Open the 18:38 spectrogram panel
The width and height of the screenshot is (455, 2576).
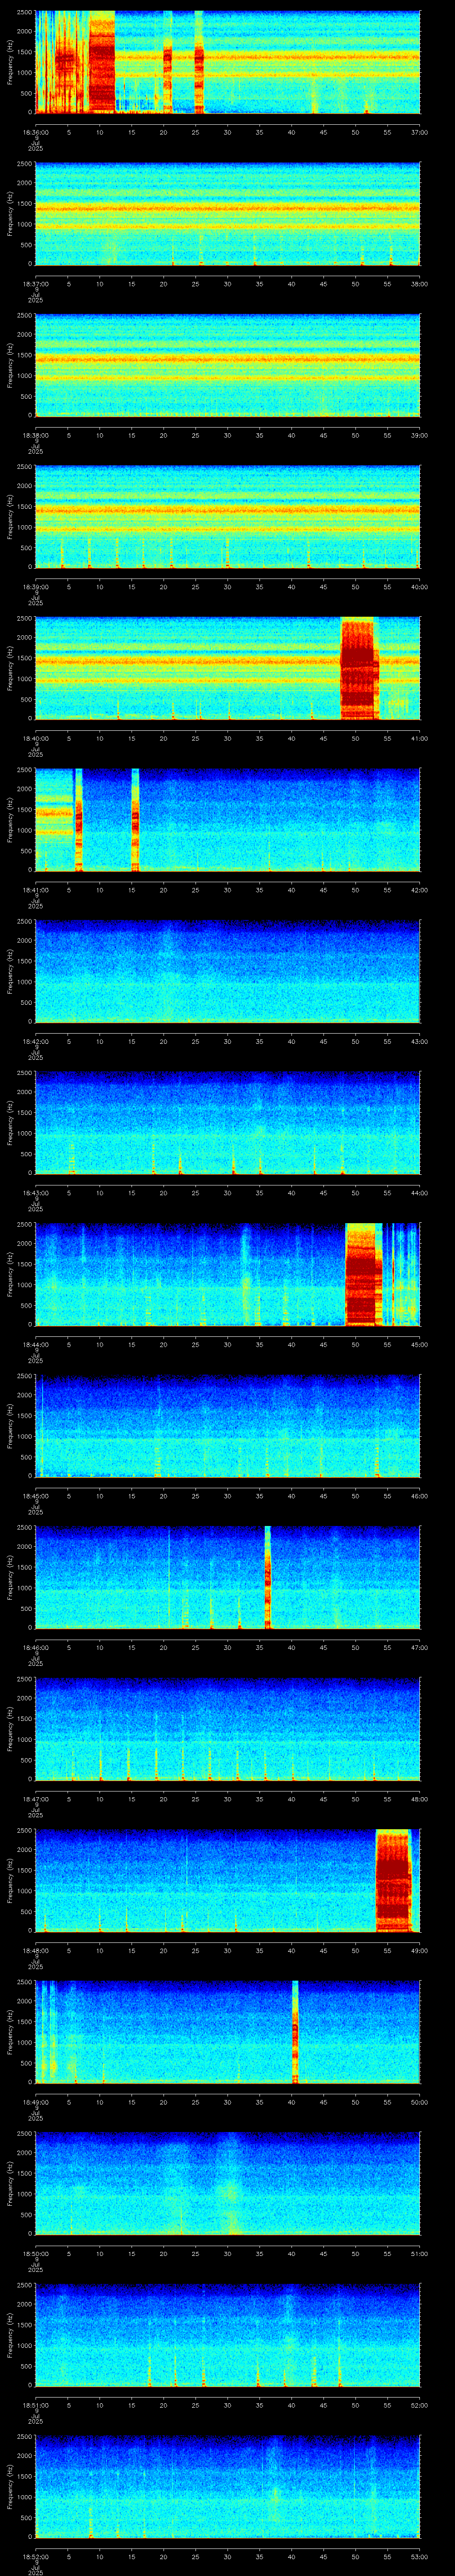(227, 365)
